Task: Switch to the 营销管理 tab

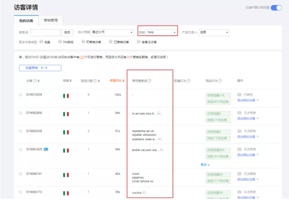Action: (x=51, y=20)
